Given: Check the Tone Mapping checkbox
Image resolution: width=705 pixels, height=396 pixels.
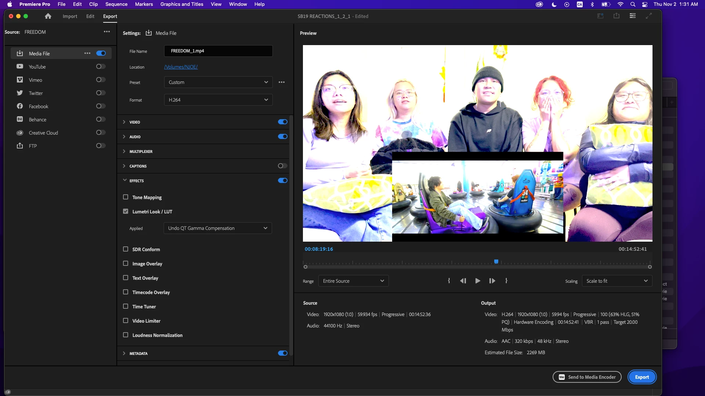Looking at the screenshot, I should [126, 197].
